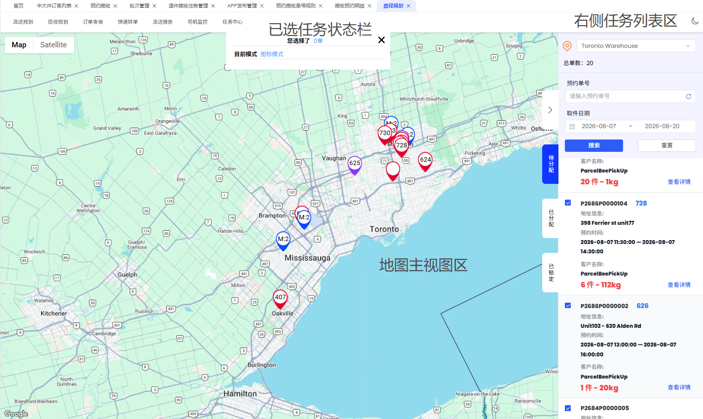
Task: Open 查看详情 for the 1 件 - 20kg order
Action: (x=679, y=387)
